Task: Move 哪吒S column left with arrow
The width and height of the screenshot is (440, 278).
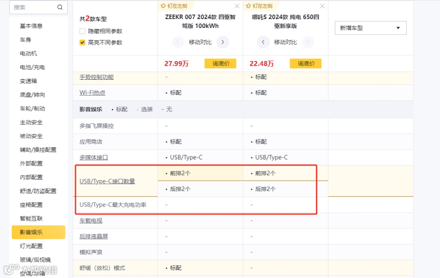Action: (263, 42)
